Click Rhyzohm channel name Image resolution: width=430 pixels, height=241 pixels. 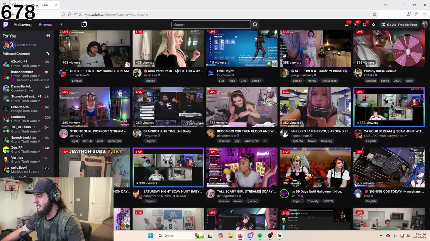click(x=150, y=136)
